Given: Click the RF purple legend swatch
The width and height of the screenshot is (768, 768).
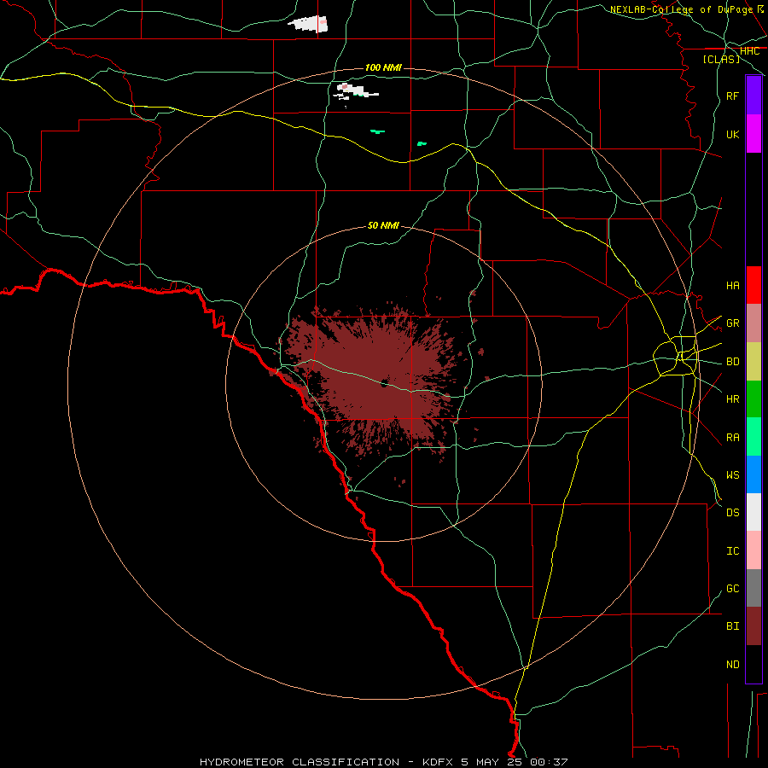Looking at the screenshot, I should click(x=753, y=96).
